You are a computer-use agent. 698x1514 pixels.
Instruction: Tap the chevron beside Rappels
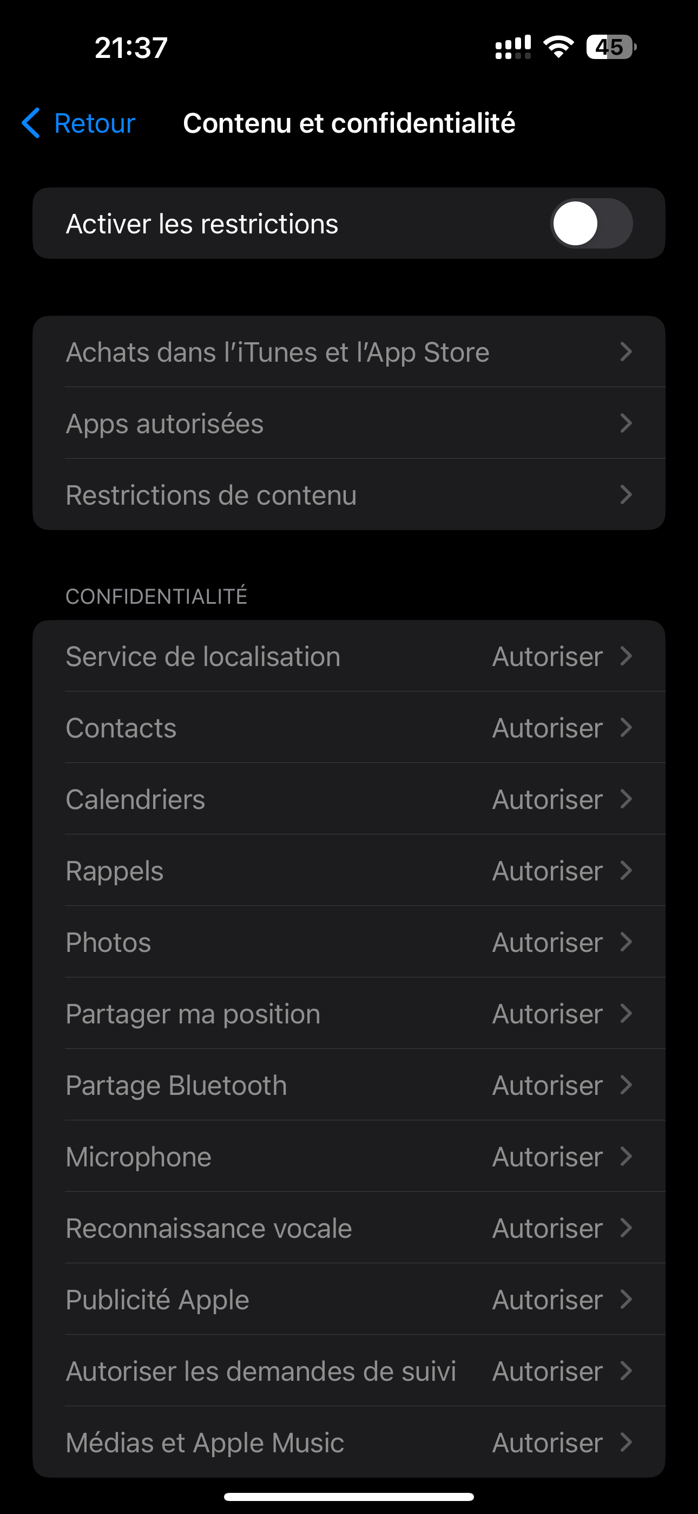(625, 870)
